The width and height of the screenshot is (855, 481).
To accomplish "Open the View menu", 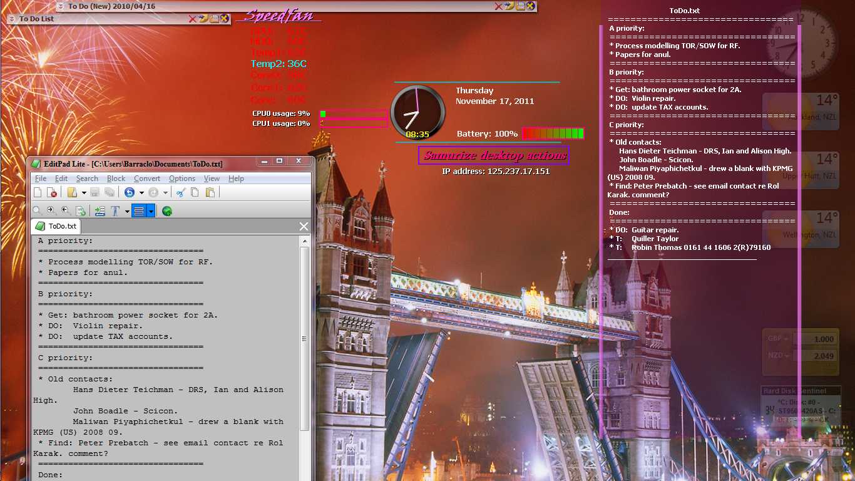I will point(212,178).
